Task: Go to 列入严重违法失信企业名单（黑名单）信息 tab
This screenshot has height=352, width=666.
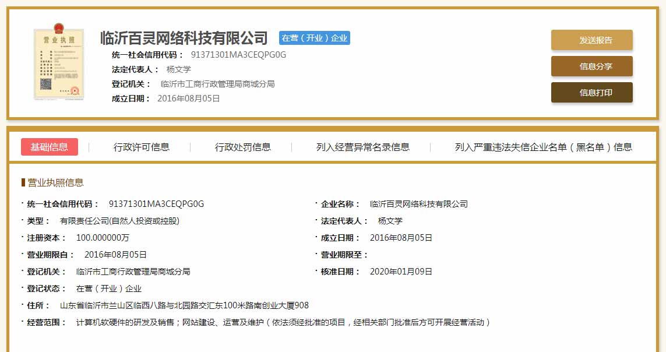Action: pyautogui.click(x=544, y=147)
